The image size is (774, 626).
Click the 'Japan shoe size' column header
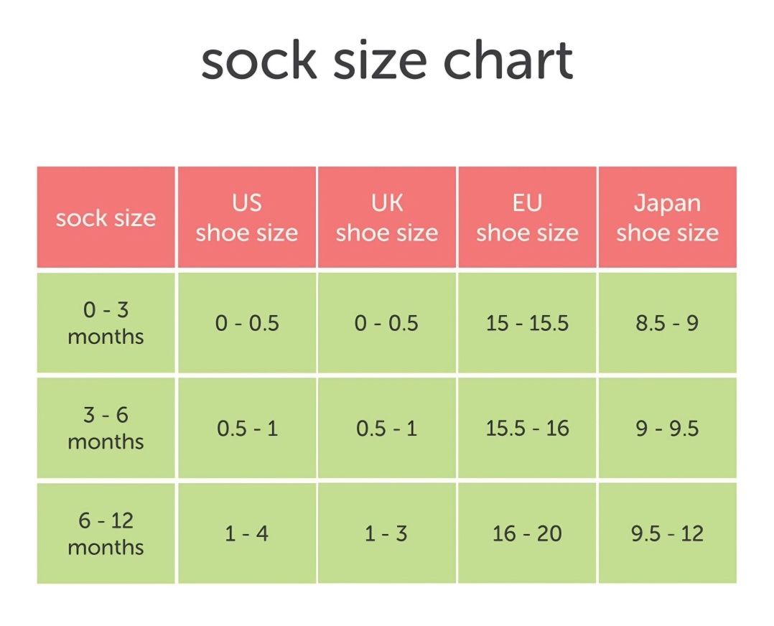(x=668, y=218)
